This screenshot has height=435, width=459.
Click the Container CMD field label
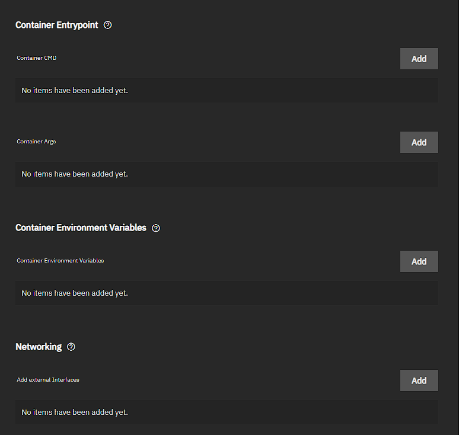pos(37,58)
